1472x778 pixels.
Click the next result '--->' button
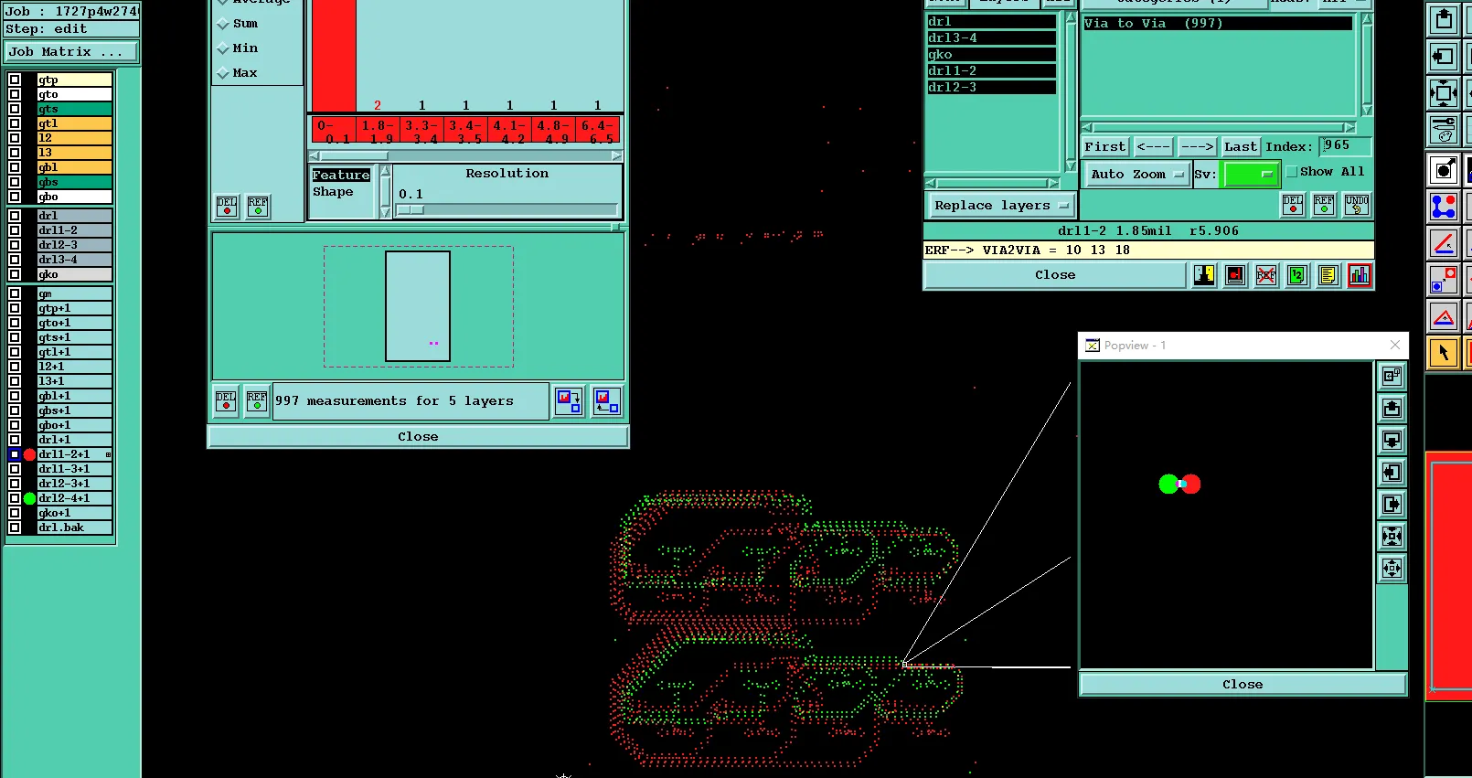point(1197,146)
